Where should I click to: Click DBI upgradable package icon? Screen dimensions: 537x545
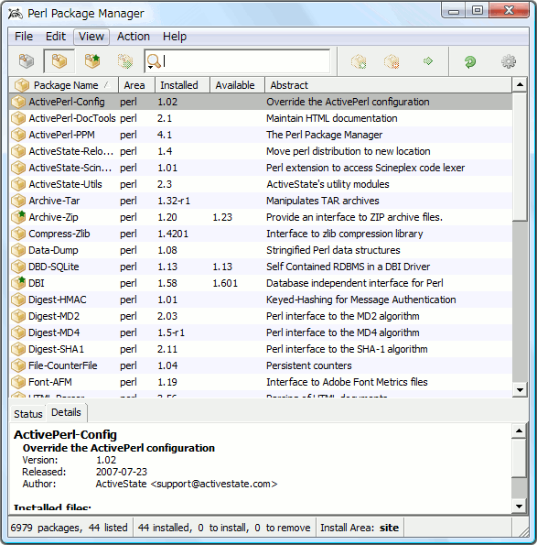[x=18, y=283]
